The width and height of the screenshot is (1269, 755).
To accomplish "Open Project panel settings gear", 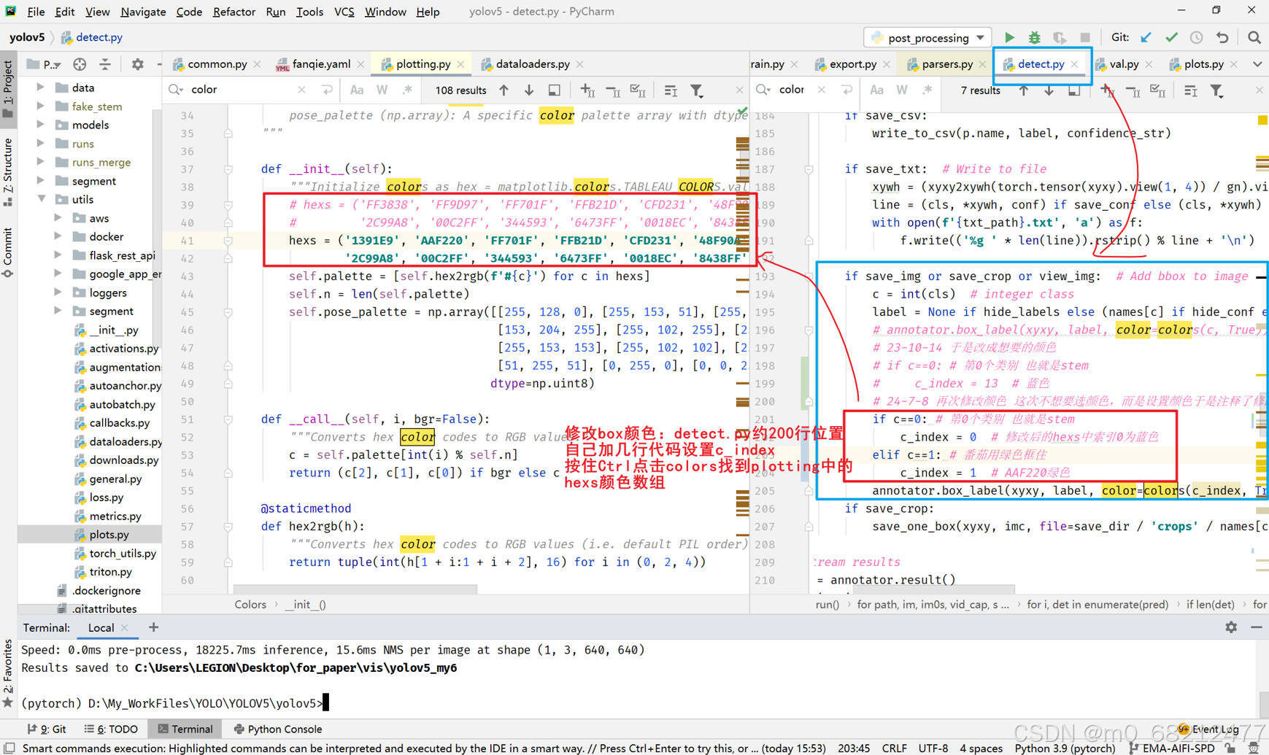I will [x=137, y=64].
